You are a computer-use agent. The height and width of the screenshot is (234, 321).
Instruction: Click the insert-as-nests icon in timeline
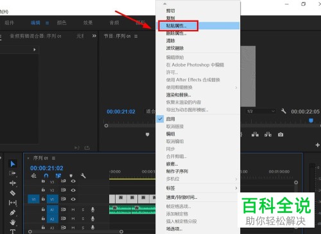coord(34,176)
